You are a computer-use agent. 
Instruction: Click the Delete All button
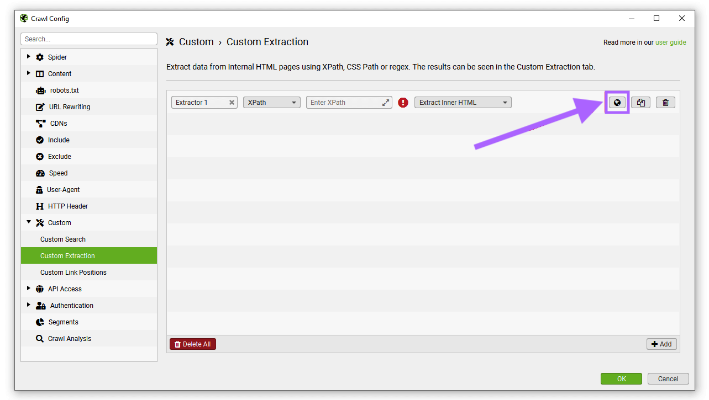pos(192,344)
